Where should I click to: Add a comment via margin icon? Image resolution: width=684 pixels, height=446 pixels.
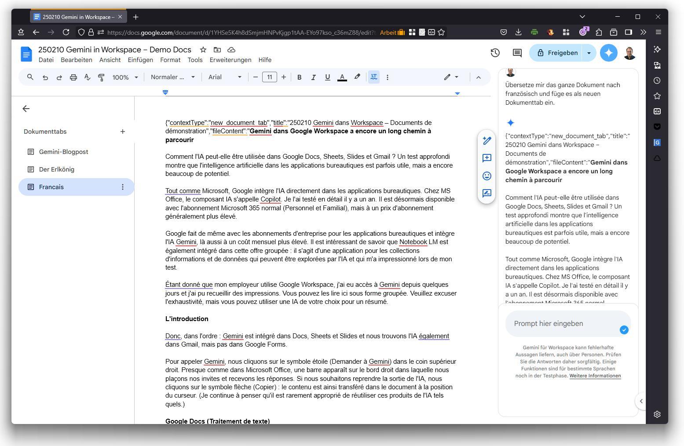pyautogui.click(x=487, y=158)
